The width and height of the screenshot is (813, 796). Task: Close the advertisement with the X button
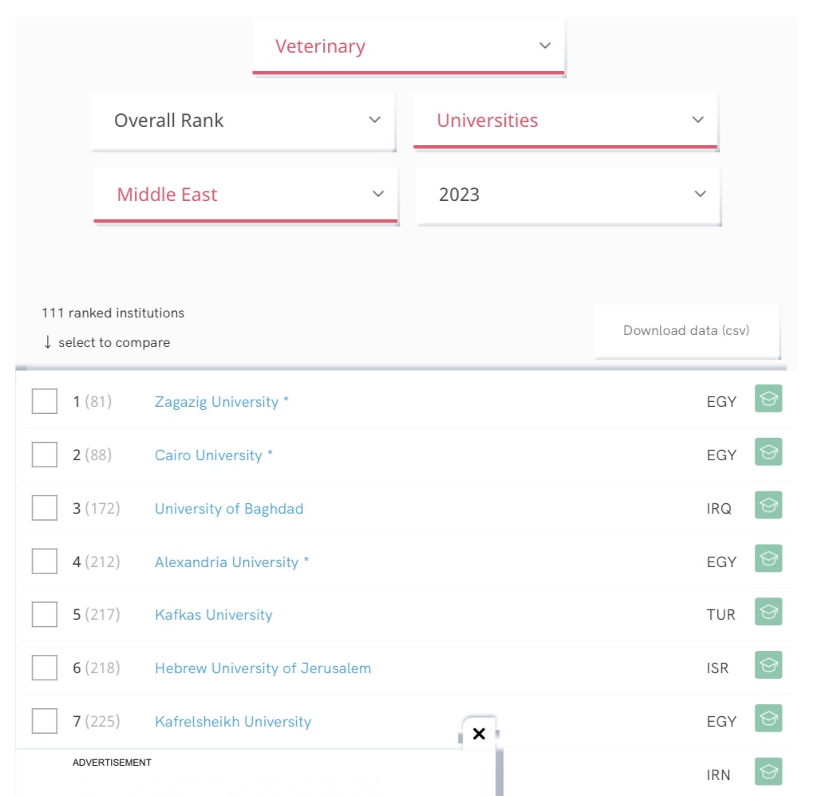[479, 734]
